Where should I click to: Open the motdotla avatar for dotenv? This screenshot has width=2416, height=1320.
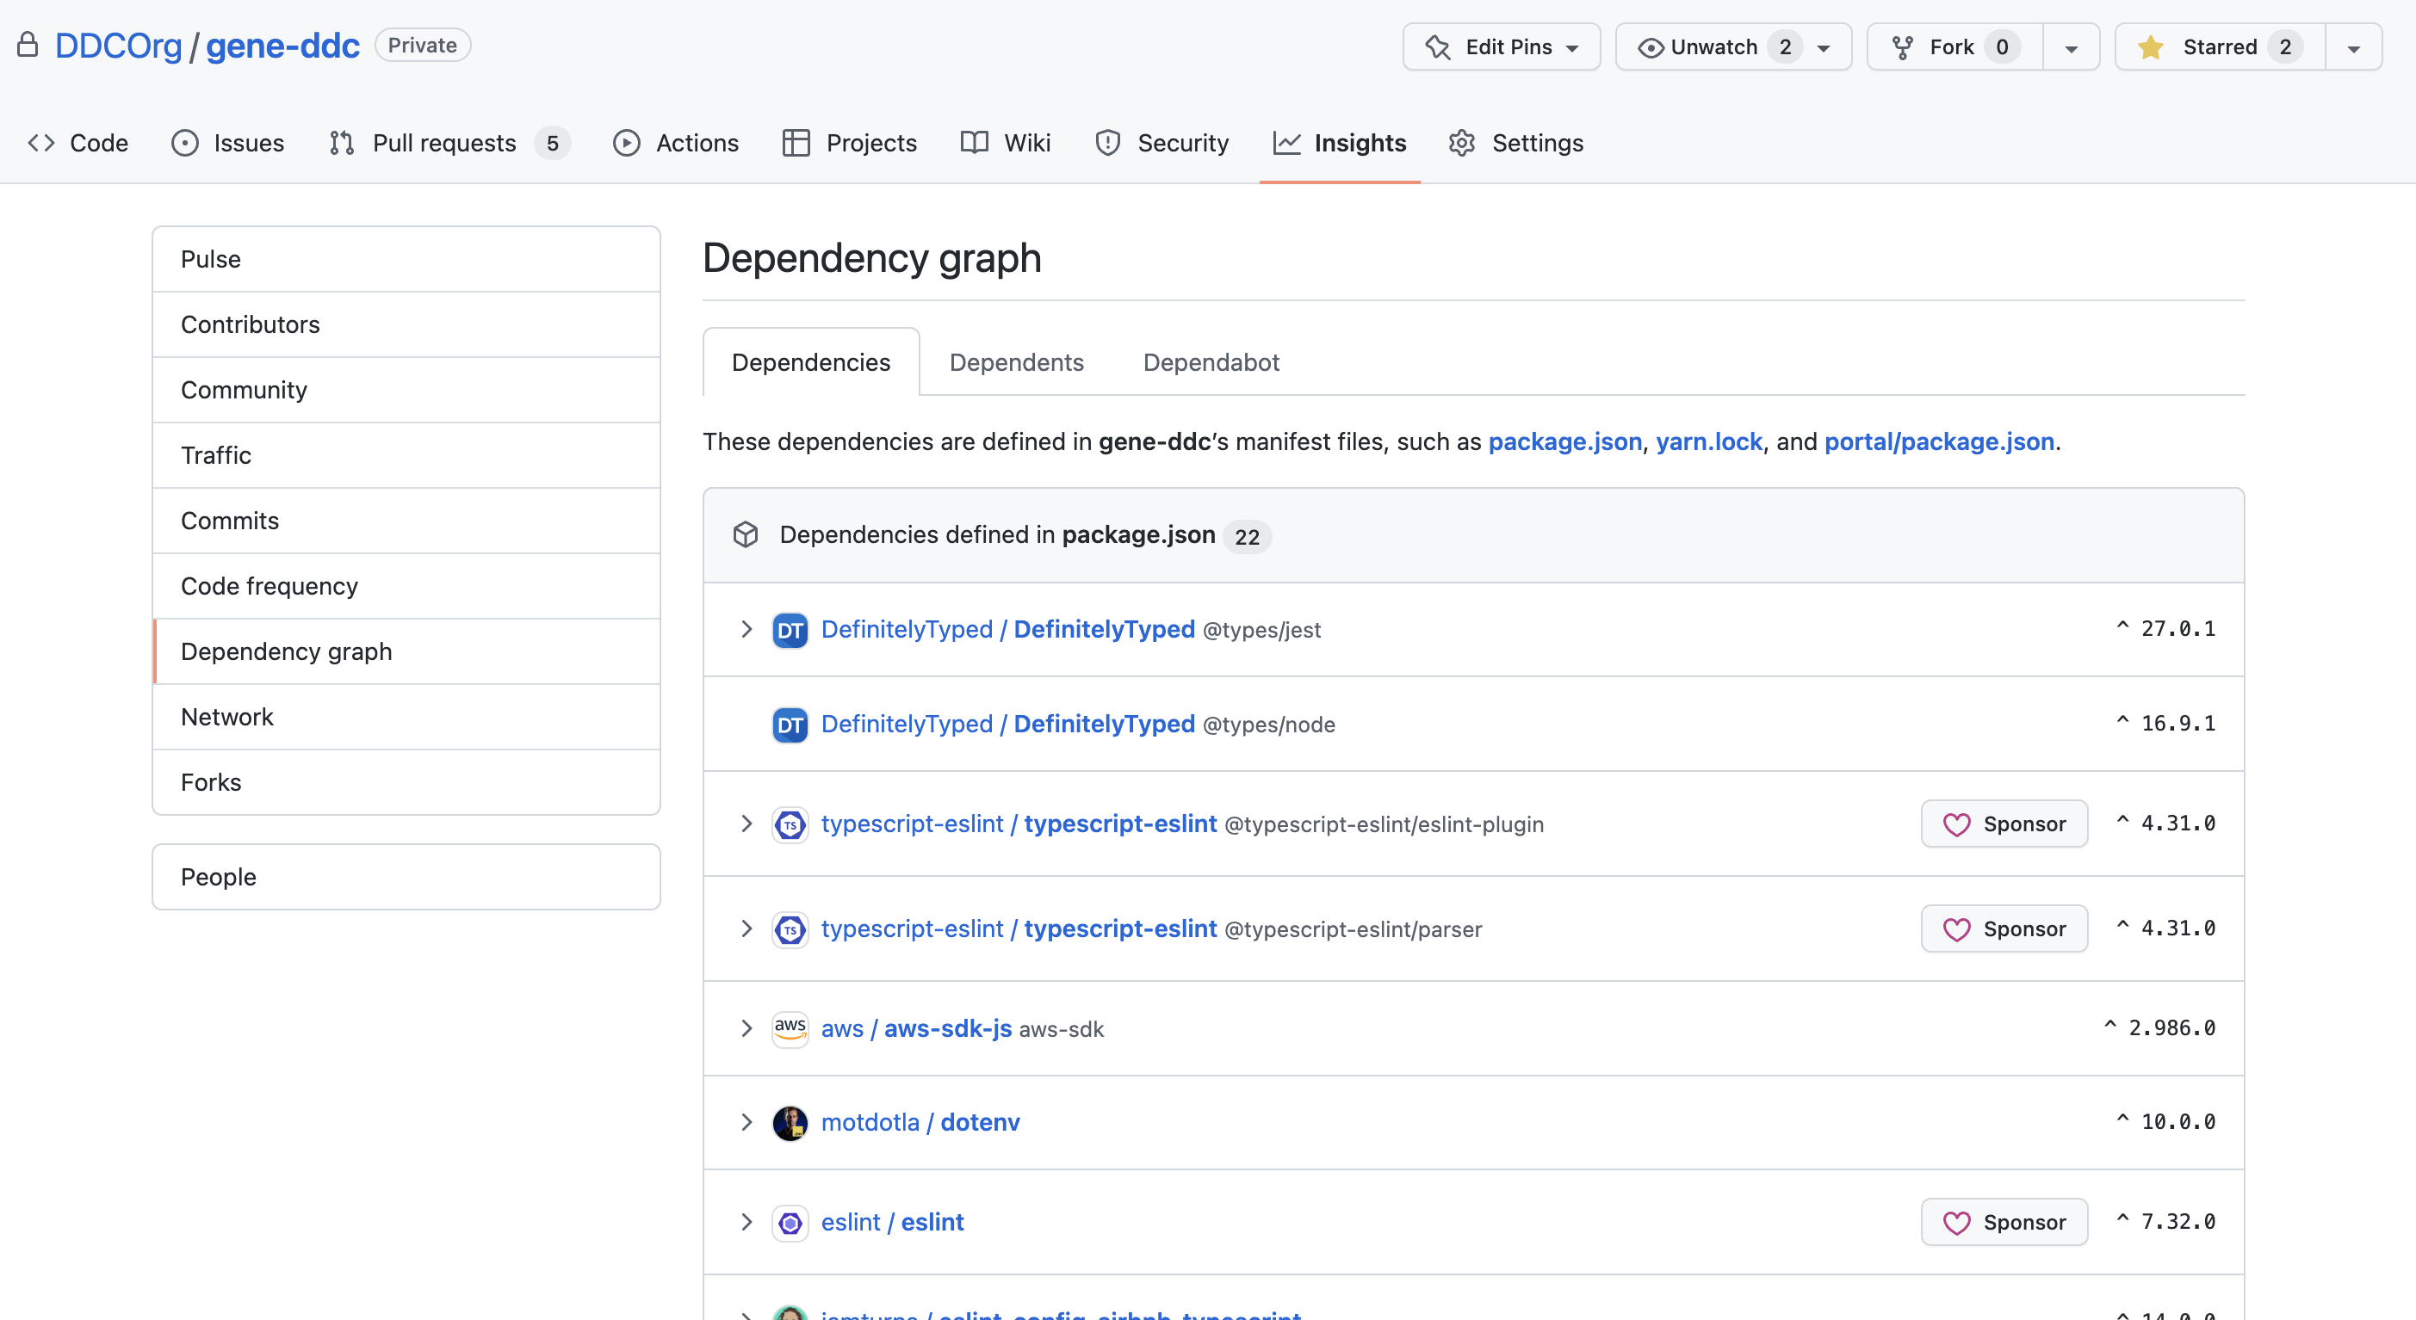[790, 1122]
